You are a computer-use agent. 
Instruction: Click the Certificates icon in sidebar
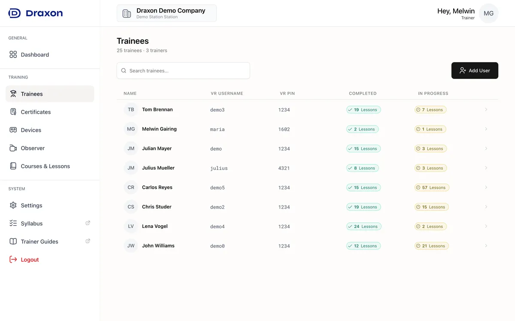point(13,112)
